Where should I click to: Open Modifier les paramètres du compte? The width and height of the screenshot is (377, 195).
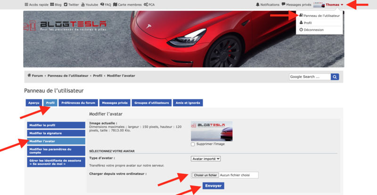click(56, 151)
